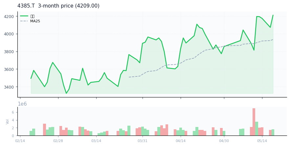290x146 pixels.
Task: Click the dashed MA25 legend line marker
Action: [x=24, y=21]
